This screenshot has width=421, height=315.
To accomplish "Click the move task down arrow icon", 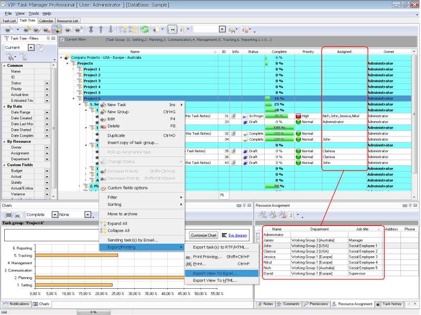I will pos(110,30).
